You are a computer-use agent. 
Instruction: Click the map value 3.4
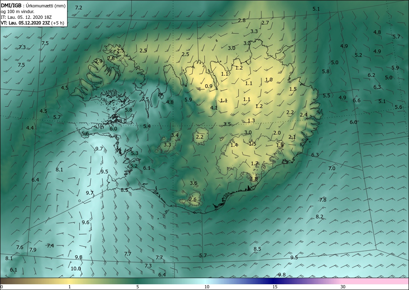tap(175, 135)
